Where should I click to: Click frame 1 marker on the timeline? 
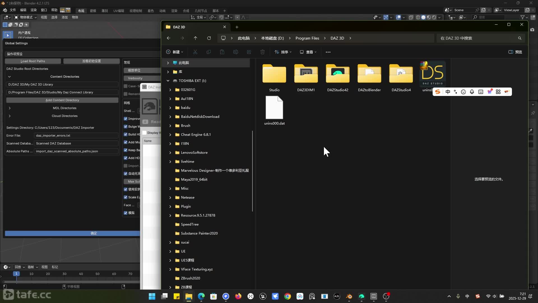[x=16, y=274]
